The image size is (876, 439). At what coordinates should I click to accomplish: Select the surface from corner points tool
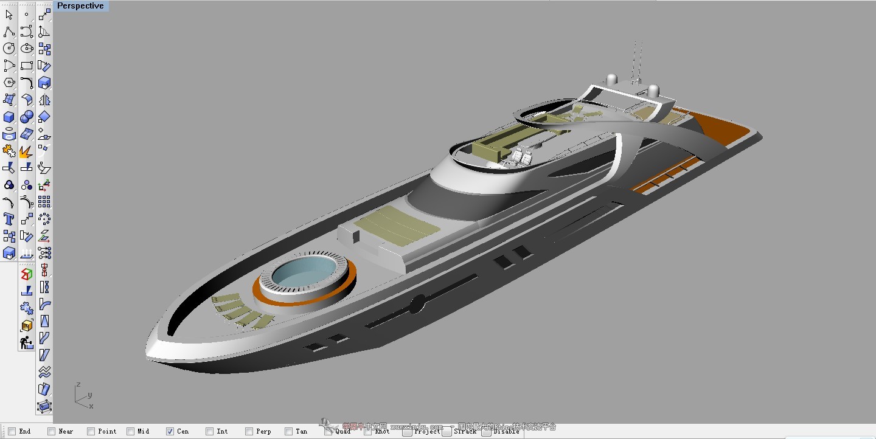coord(9,100)
